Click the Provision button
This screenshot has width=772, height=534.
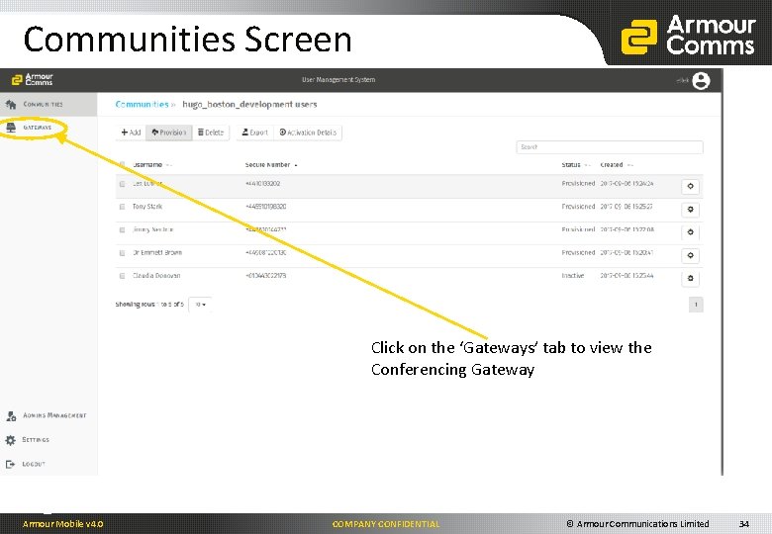[x=169, y=133]
